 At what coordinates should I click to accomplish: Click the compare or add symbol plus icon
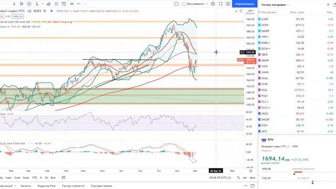[29, 4]
